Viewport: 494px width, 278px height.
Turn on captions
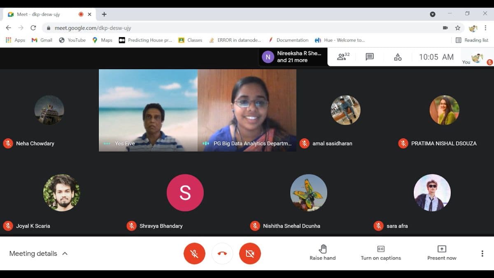(381, 252)
